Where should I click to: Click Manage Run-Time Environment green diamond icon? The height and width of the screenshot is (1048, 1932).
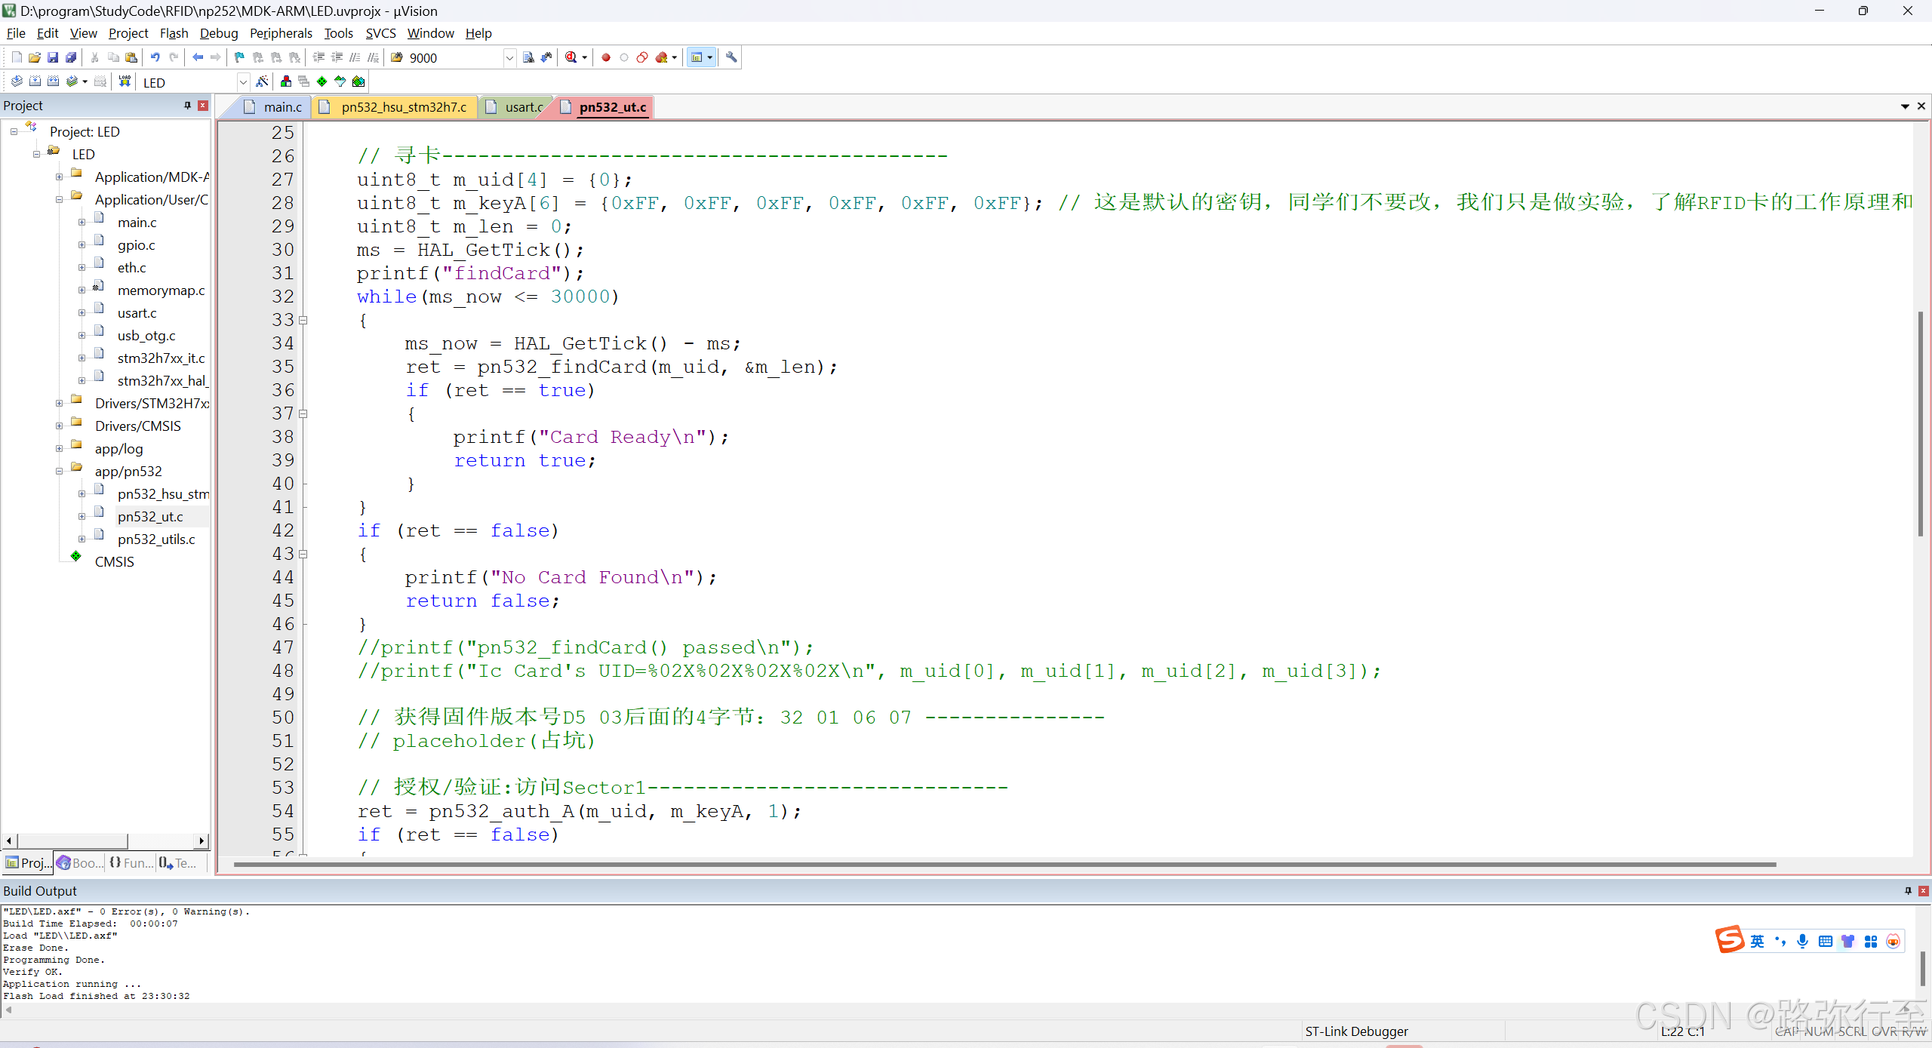pos(322,81)
